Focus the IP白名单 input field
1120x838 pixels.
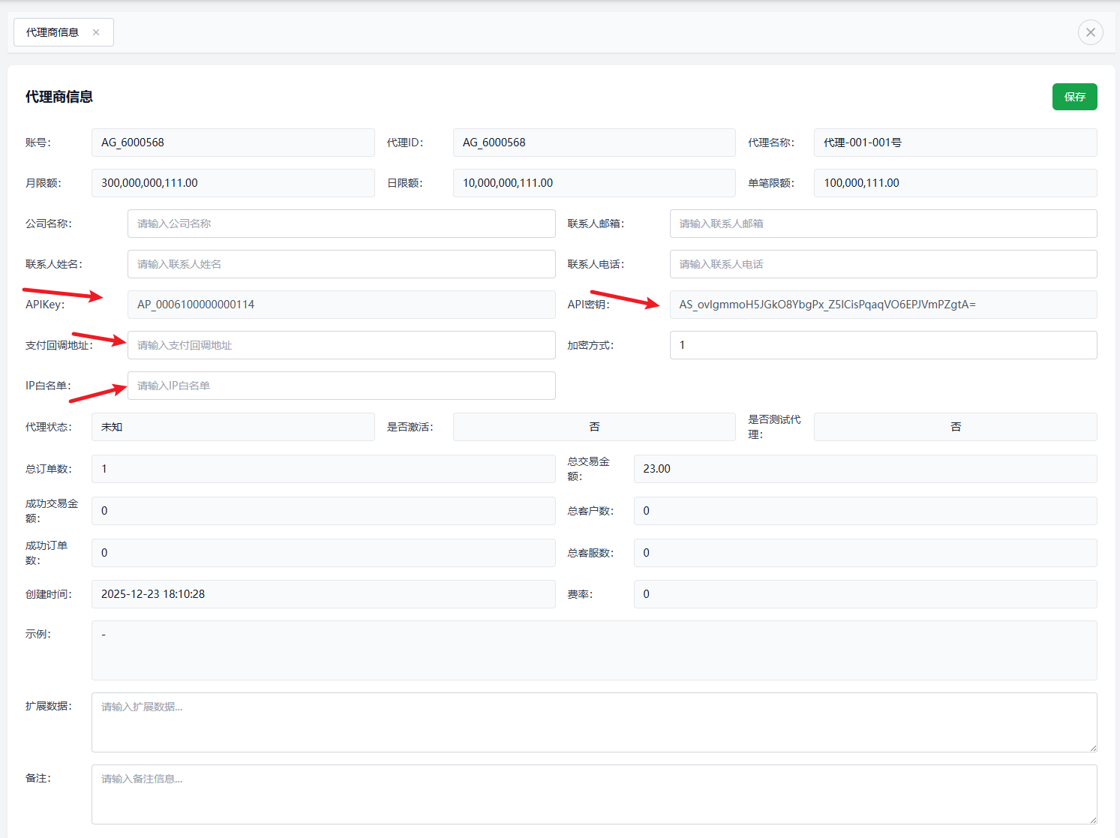[x=341, y=386]
